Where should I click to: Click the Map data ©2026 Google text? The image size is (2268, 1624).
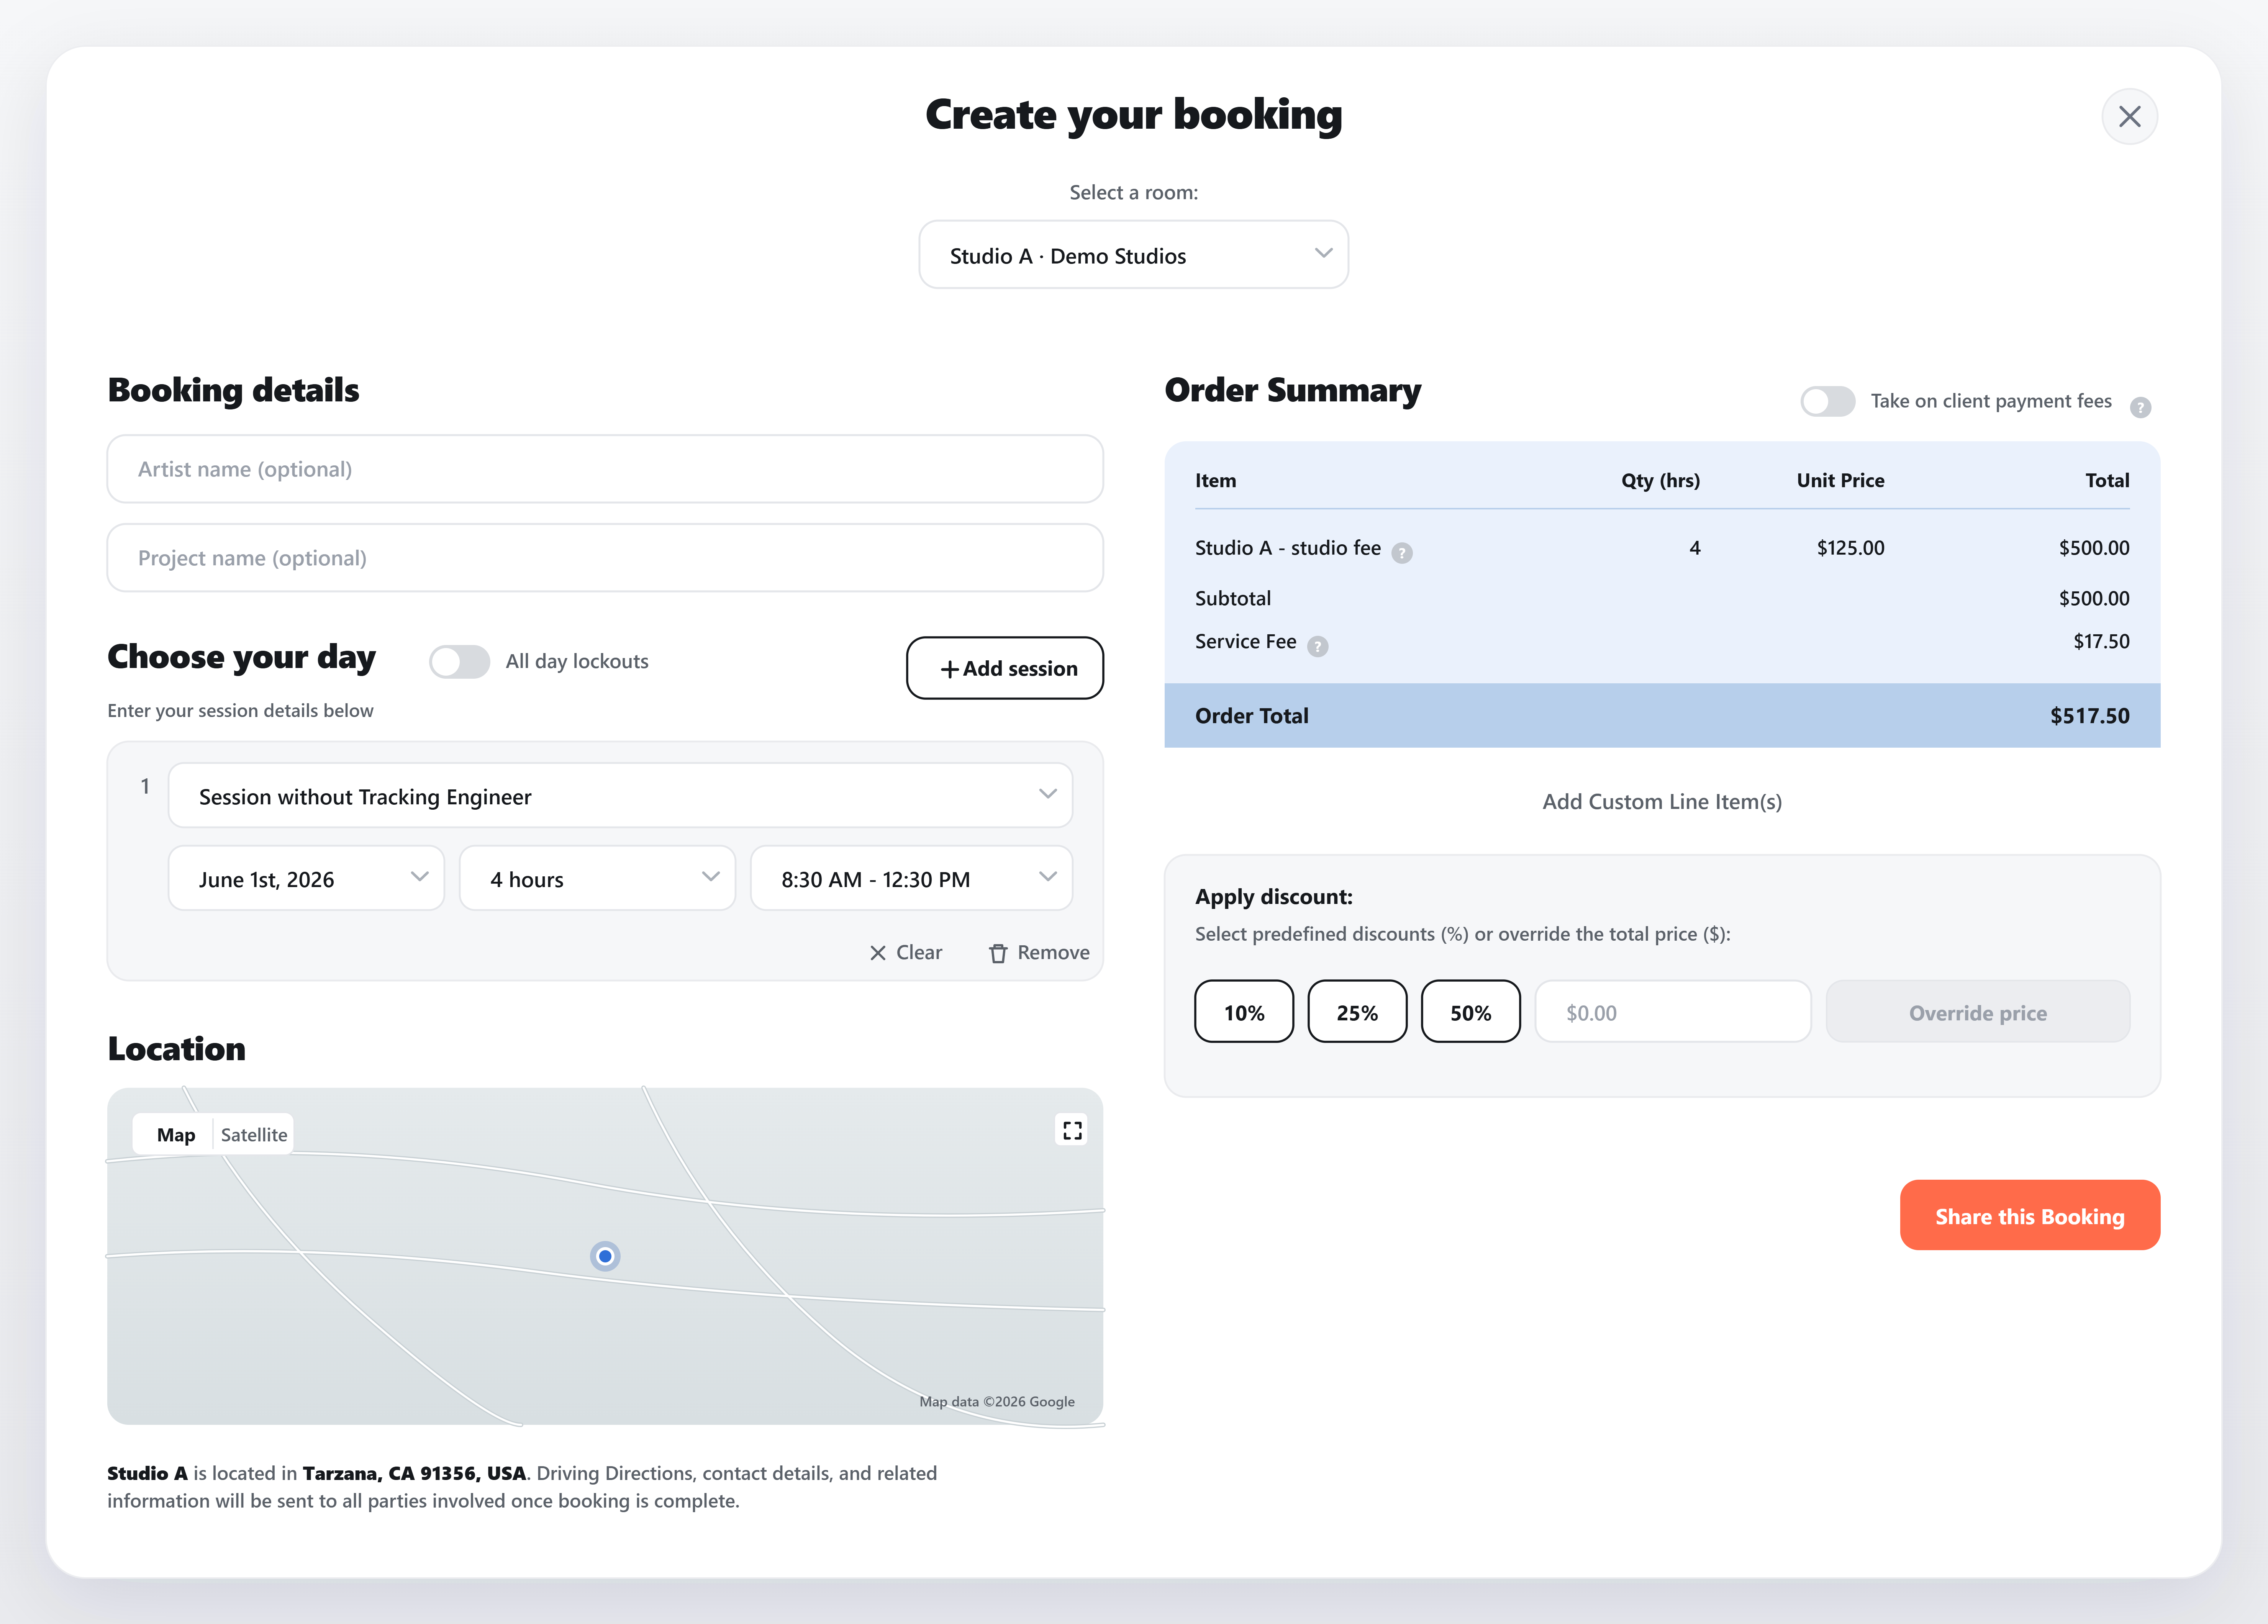click(997, 1402)
